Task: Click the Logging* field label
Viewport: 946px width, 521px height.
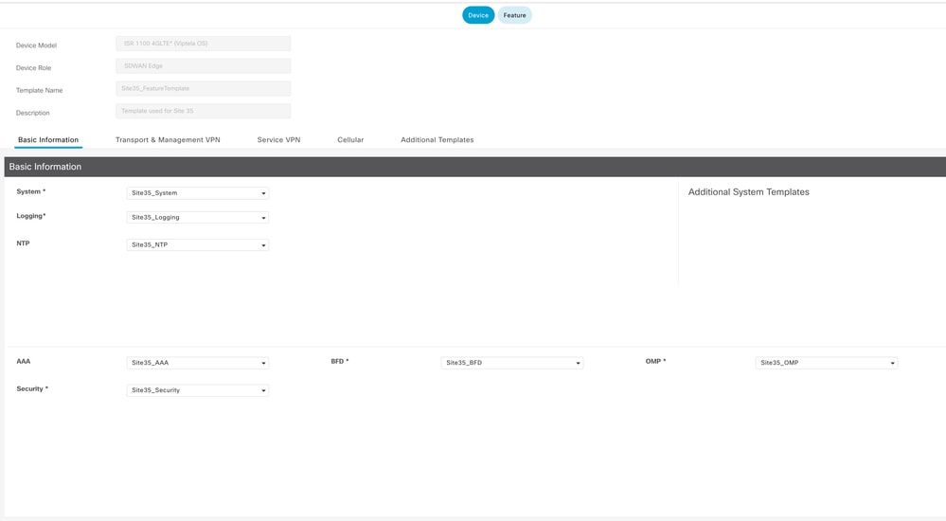Action: pyautogui.click(x=30, y=216)
